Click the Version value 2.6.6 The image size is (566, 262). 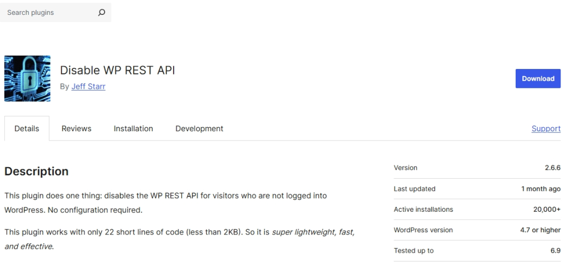pos(553,168)
